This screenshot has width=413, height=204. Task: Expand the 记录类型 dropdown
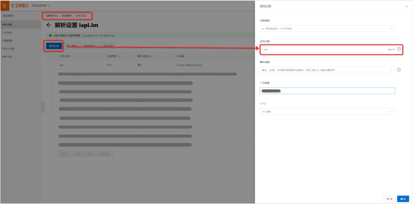[327, 28]
